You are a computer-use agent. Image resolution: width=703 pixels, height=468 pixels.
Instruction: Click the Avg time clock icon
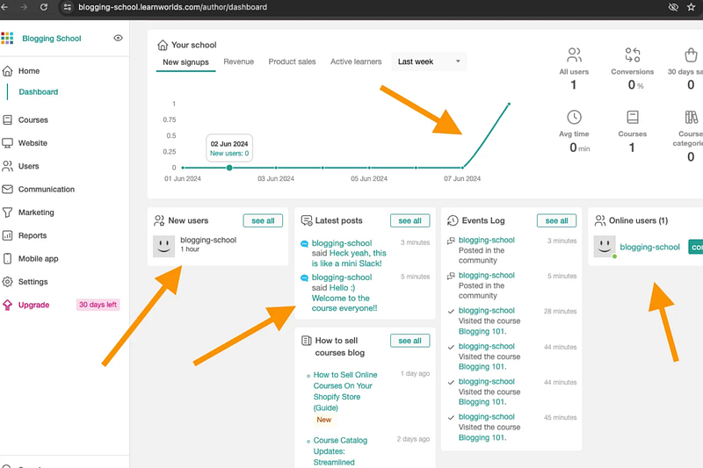[574, 118]
